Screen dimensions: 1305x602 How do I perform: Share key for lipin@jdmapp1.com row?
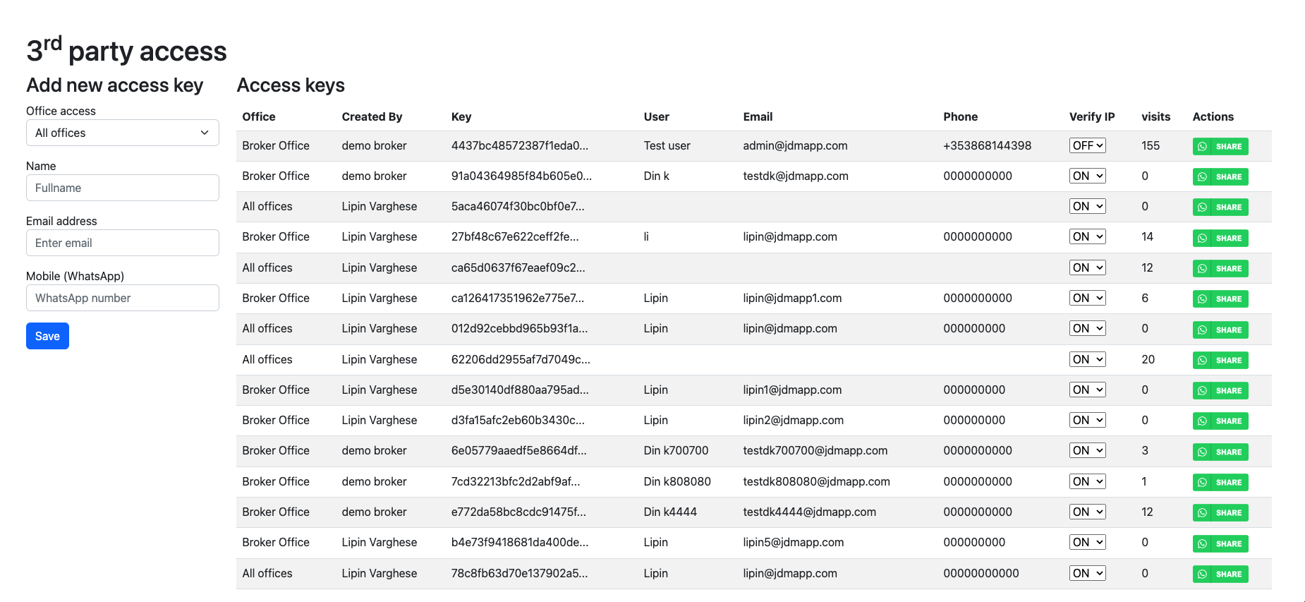1220,299
